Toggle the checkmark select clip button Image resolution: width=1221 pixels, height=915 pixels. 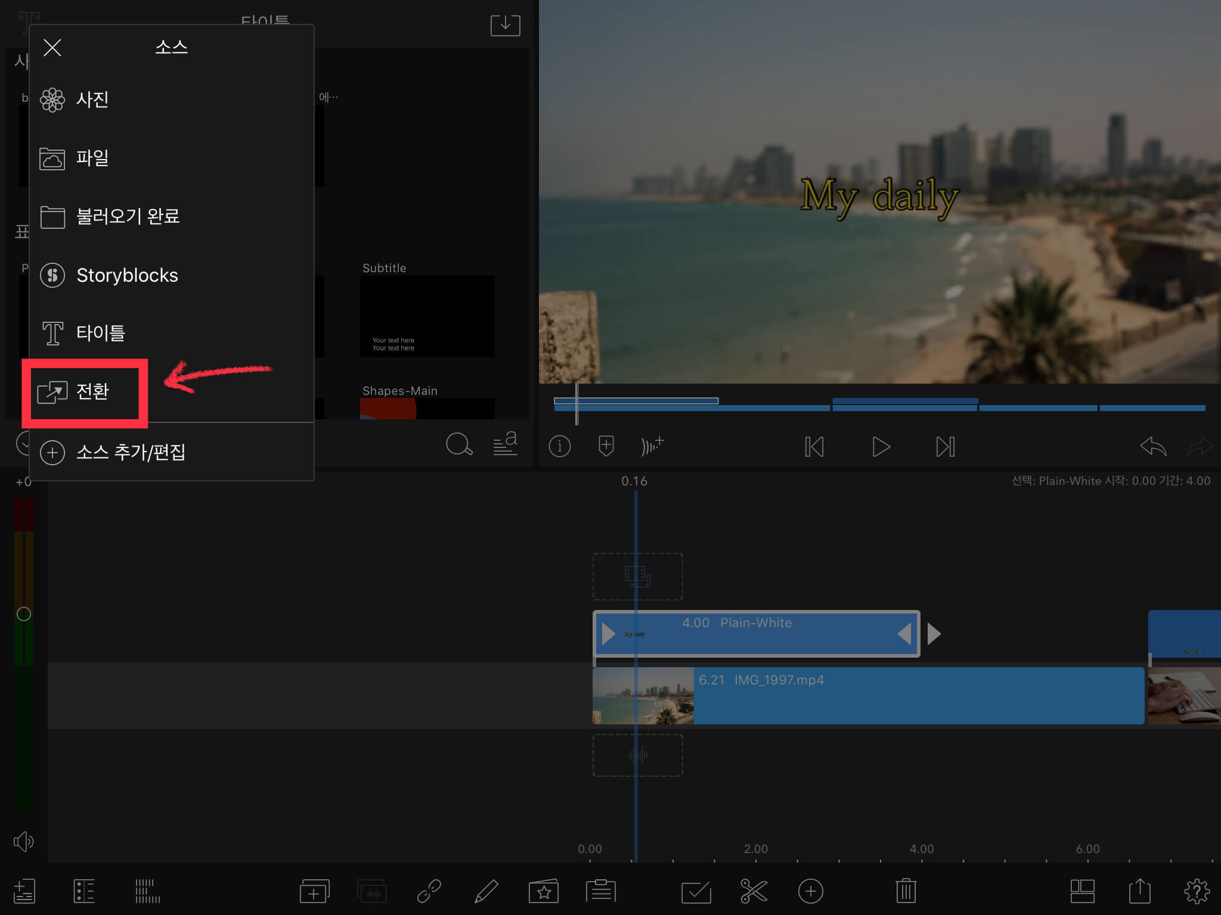(696, 891)
